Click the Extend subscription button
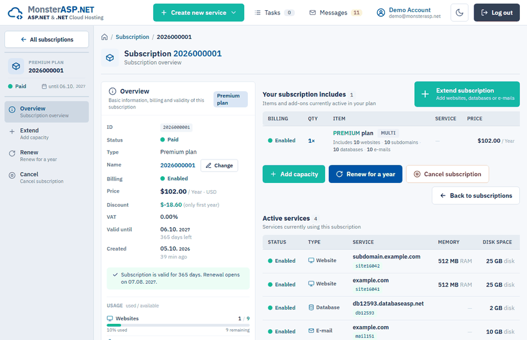This screenshot has width=527, height=340. (x=467, y=94)
